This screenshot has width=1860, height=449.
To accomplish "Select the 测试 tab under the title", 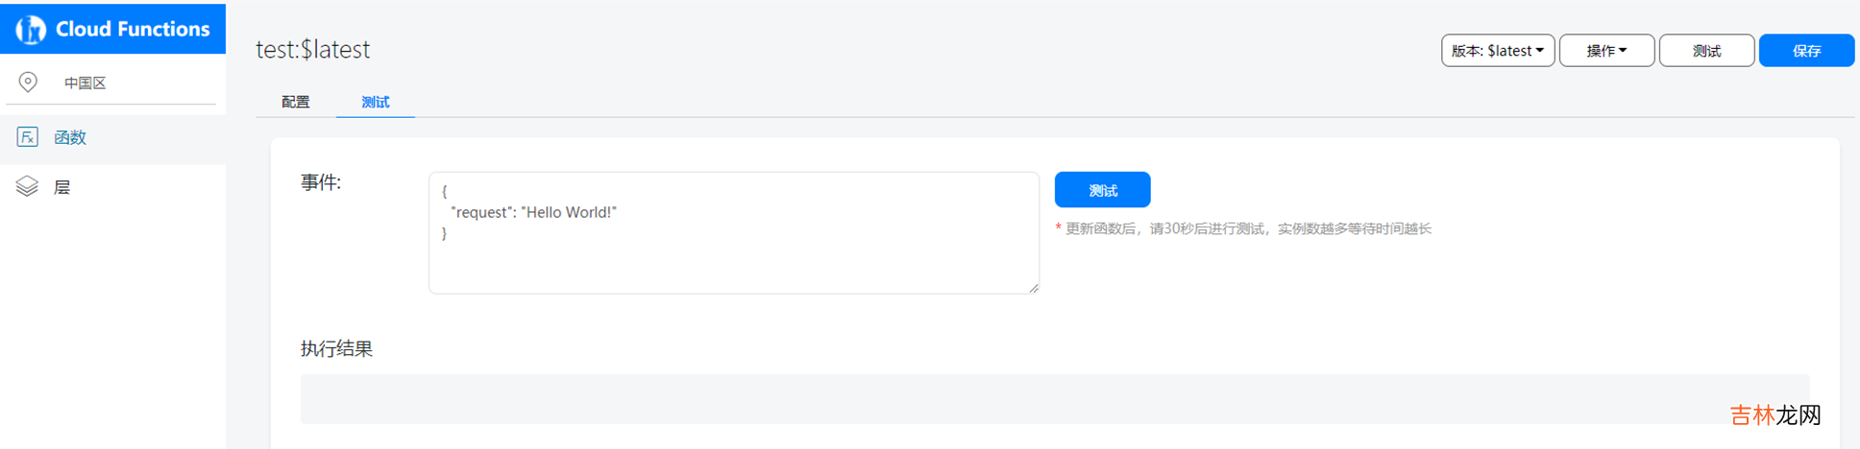I will (x=375, y=102).
